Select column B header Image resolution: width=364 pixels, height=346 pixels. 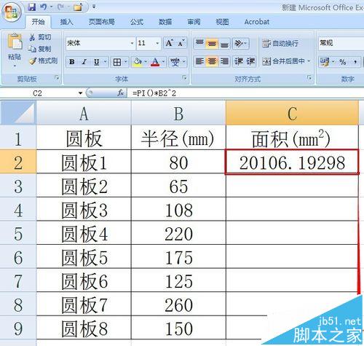pyautogui.click(x=178, y=113)
